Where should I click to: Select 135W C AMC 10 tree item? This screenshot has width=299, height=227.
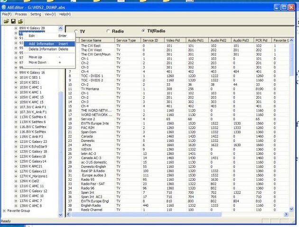point(31,196)
